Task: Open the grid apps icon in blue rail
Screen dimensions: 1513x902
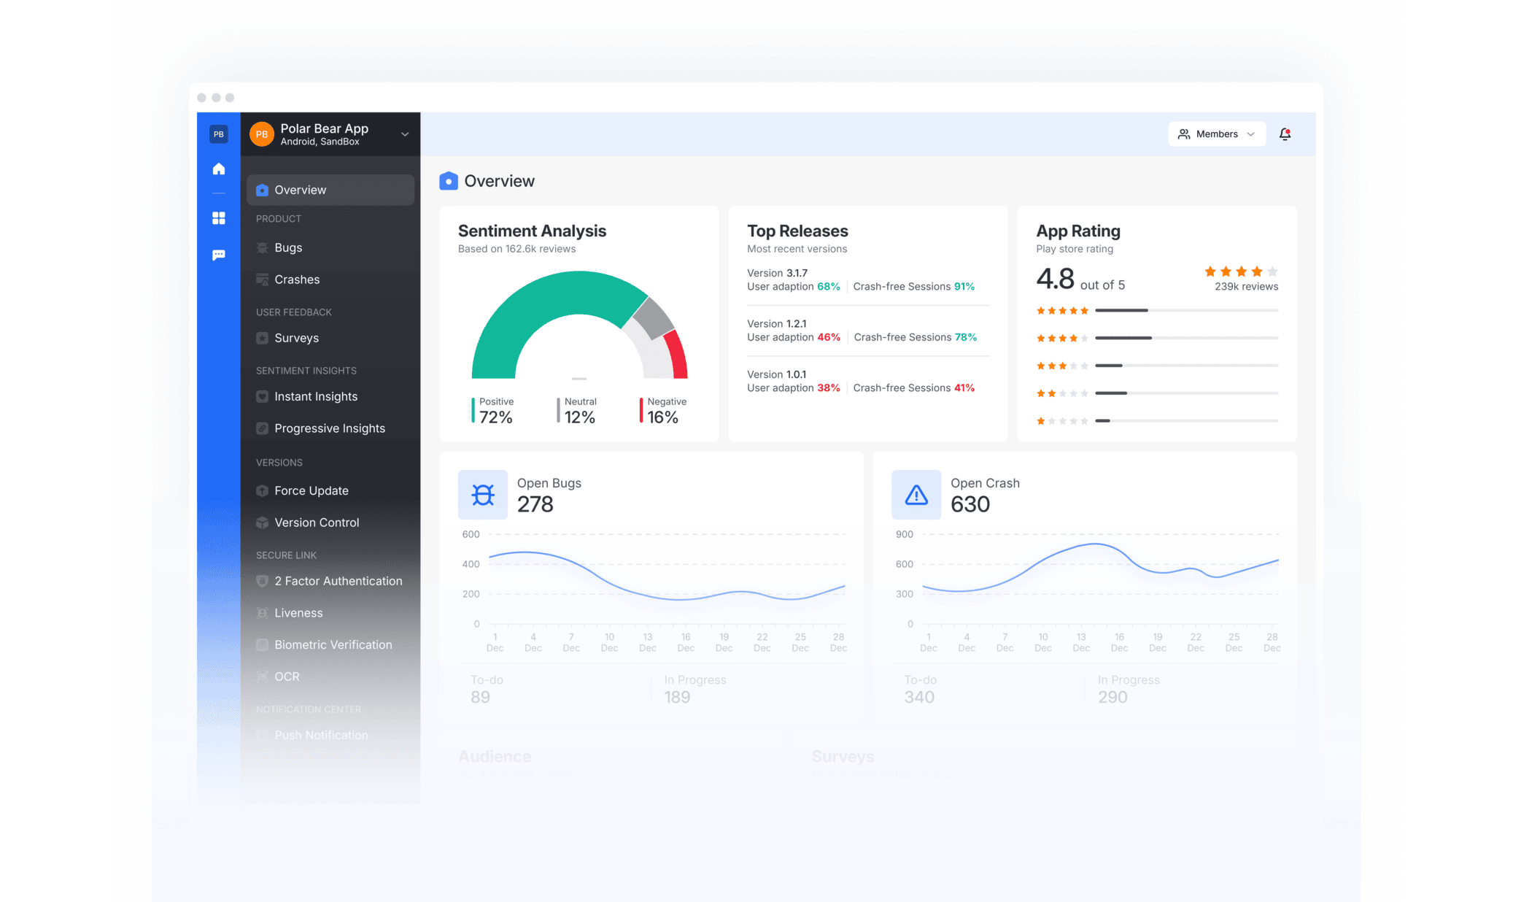Action: (219, 218)
